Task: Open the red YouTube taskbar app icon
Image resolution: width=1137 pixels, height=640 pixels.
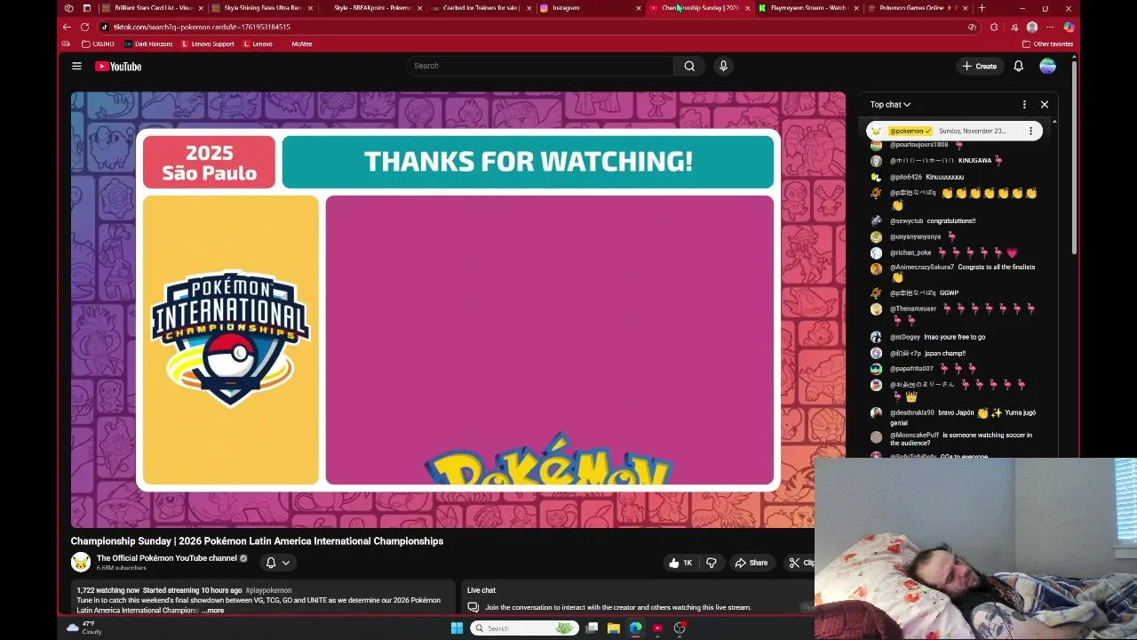Action: coord(657,628)
